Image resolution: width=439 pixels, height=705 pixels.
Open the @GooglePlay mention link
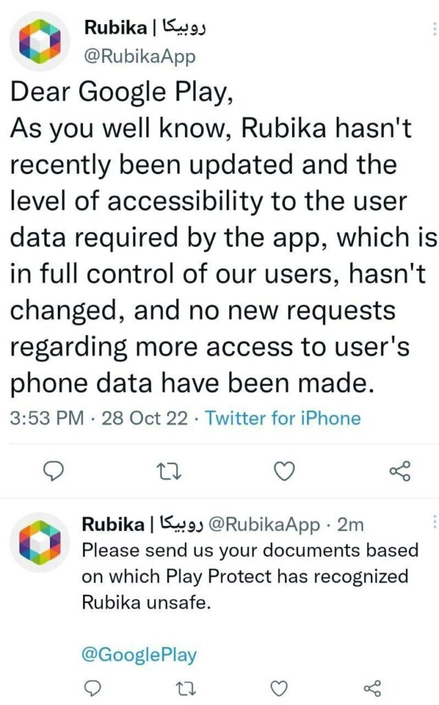coord(139,655)
